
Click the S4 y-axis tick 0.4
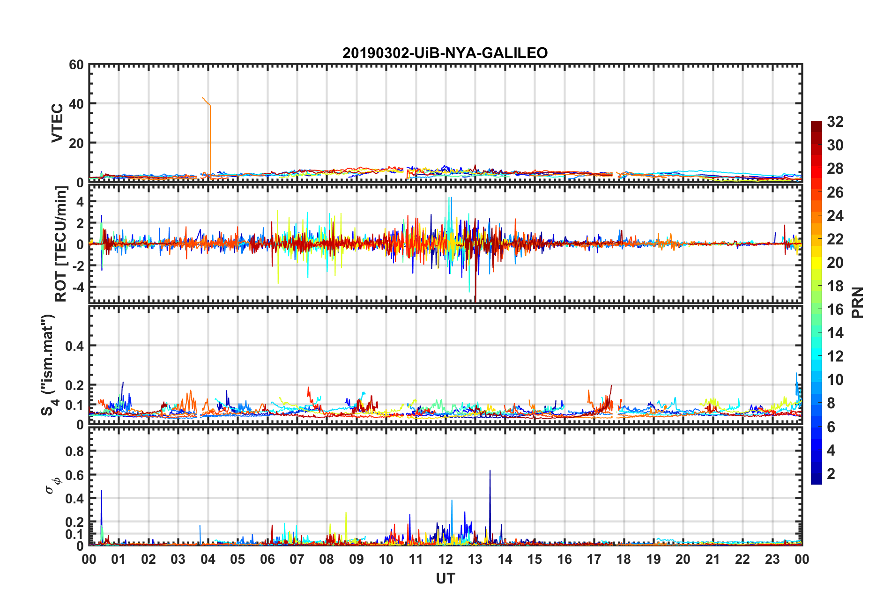coord(74,346)
